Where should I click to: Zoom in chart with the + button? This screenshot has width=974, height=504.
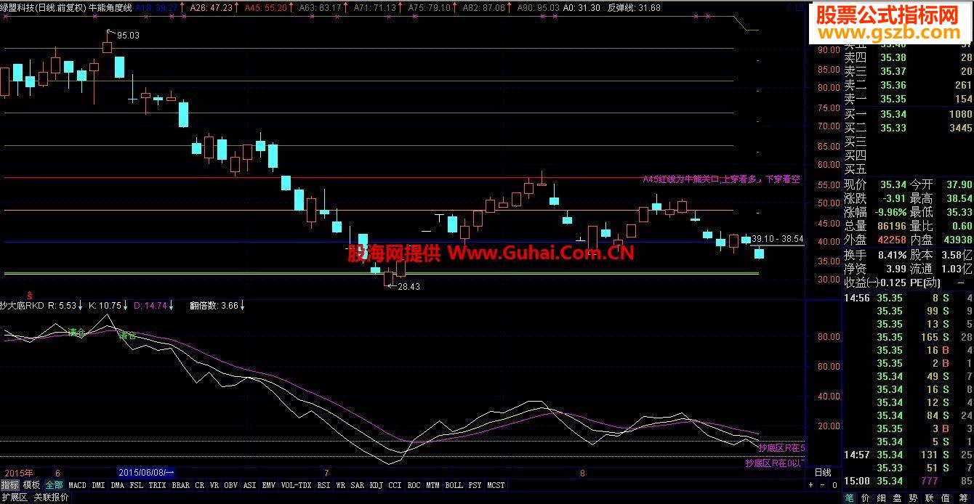810,484
